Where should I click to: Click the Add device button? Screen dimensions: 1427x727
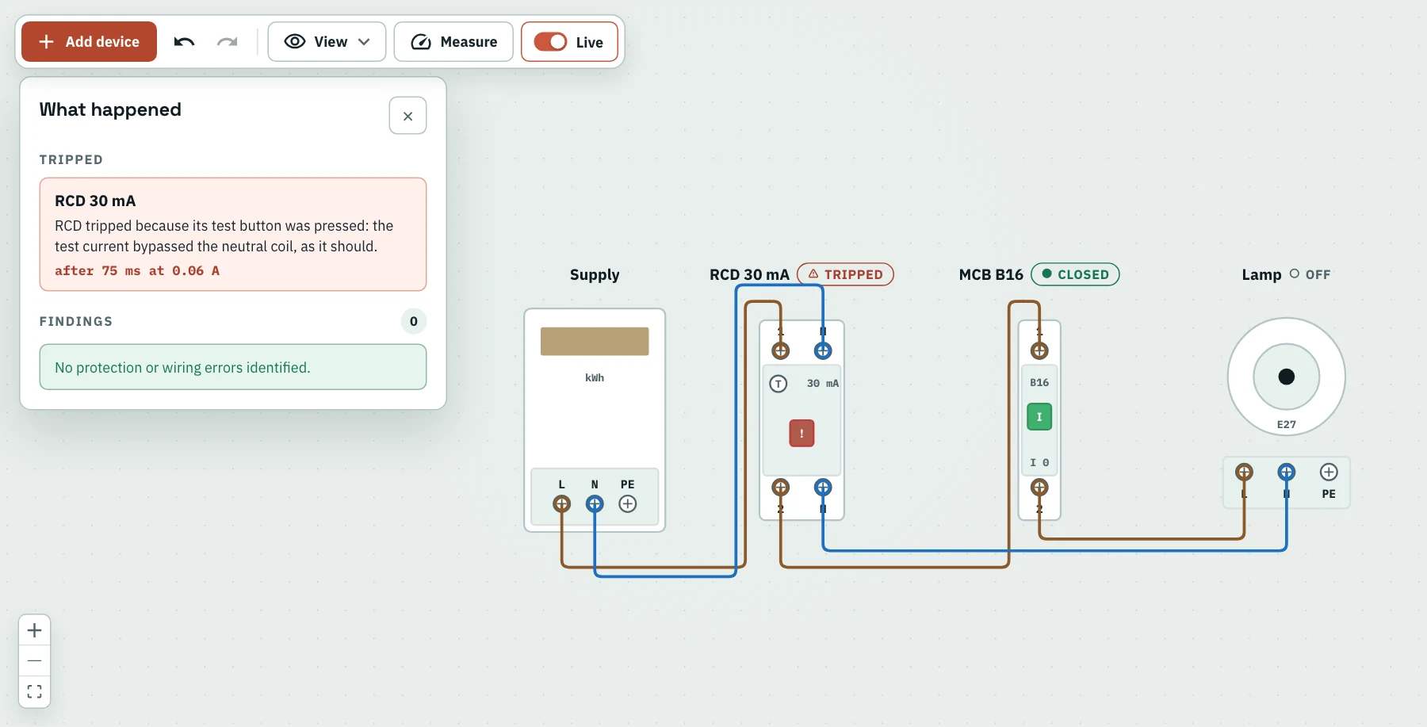89,42
